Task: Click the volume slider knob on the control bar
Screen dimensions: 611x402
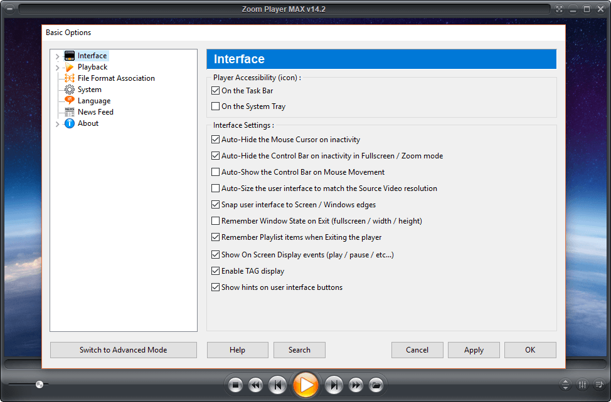Action: pos(40,384)
